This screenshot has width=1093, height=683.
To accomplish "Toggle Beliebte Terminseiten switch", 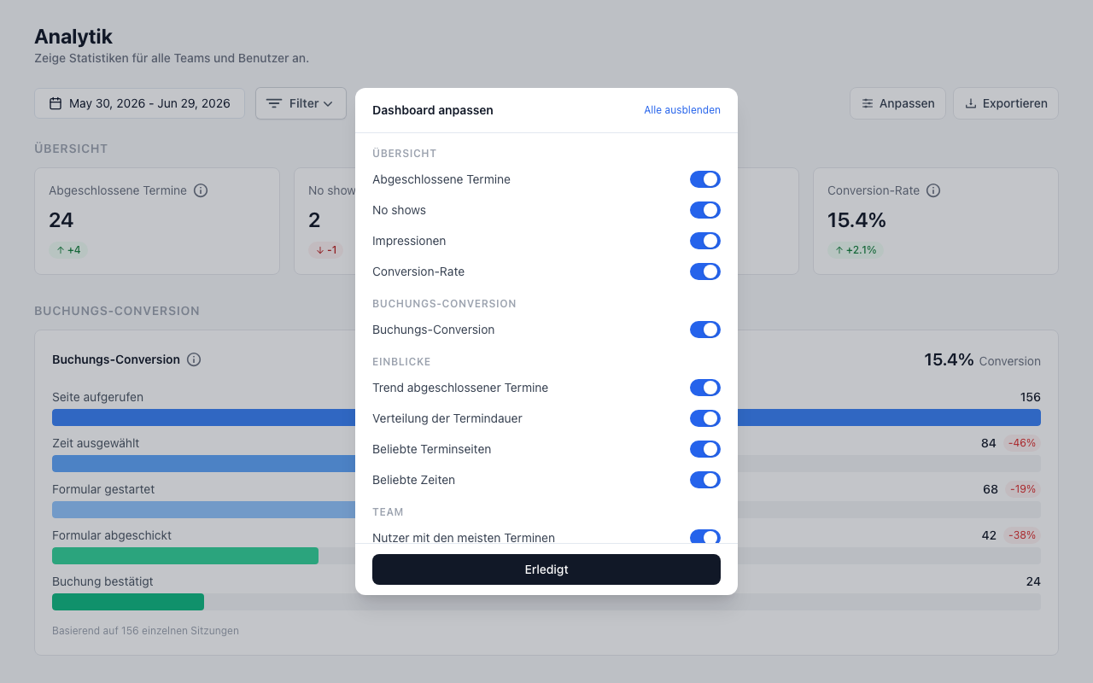I will 705,449.
